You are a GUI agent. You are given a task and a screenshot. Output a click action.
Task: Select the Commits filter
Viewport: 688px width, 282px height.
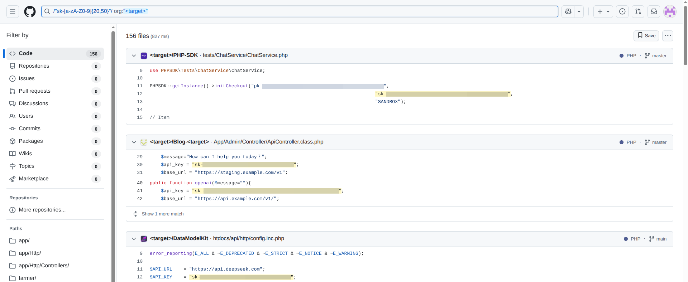coord(29,128)
